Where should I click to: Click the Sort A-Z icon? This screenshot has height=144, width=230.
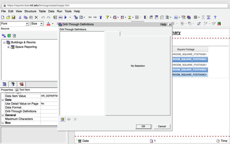click(122, 17)
